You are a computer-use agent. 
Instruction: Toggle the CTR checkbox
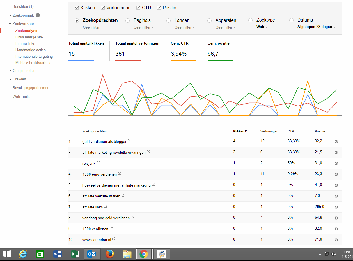[138, 8]
